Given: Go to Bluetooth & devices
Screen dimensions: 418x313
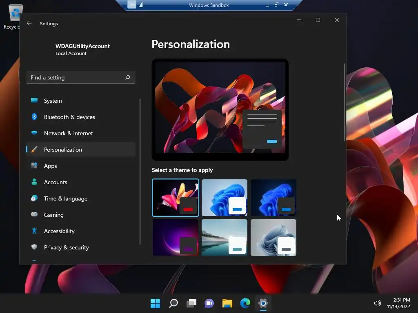Looking at the screenshot, I should (81, 117).
